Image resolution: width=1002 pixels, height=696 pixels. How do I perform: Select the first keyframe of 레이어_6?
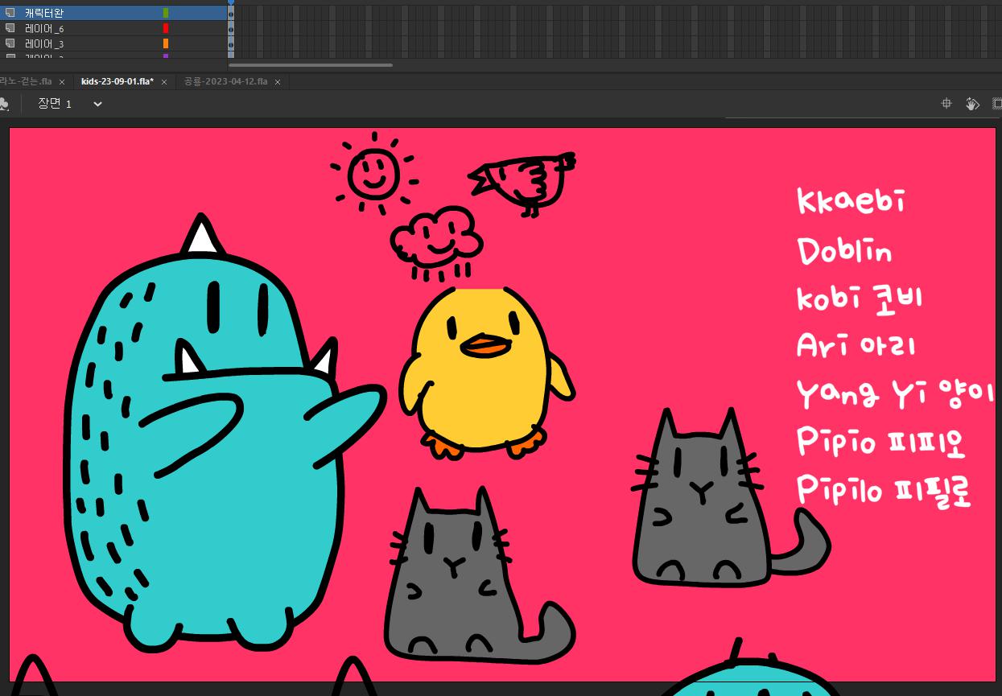[232, 28]
